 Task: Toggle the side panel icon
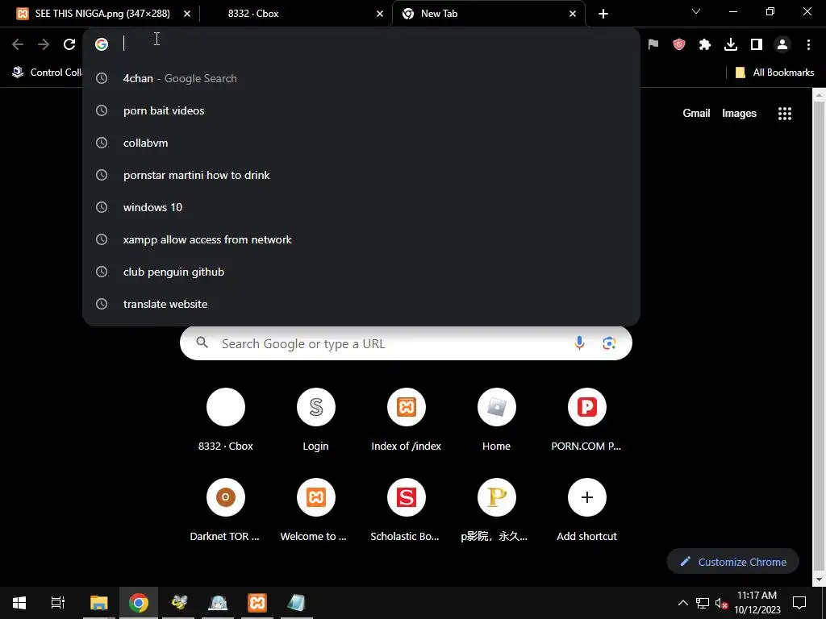pos(757,44)
